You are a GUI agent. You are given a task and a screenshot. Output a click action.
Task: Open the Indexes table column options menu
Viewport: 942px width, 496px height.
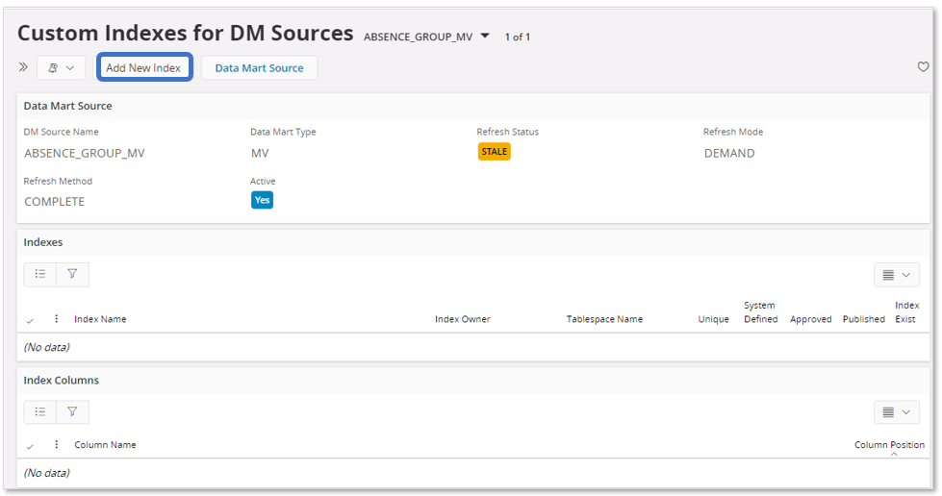tap(57, 319)
